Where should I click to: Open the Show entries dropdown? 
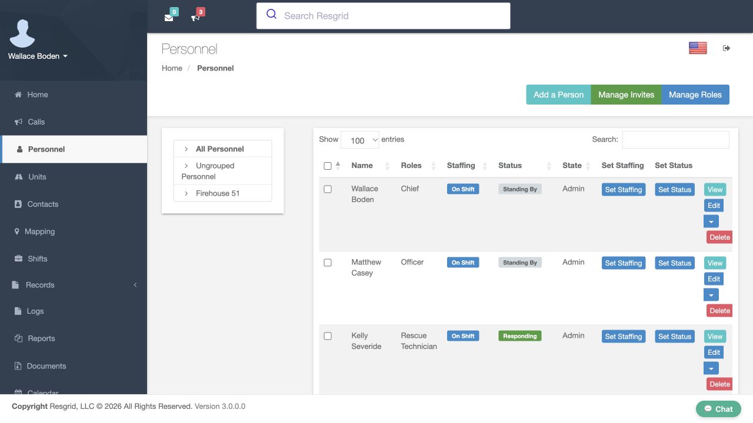tap(360, 140)
